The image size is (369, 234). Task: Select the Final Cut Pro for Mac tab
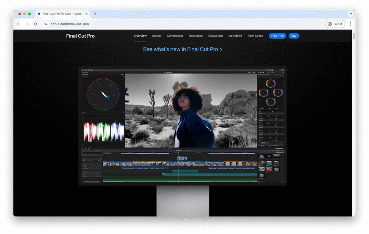pyautogui.click(x=62, y=14)
